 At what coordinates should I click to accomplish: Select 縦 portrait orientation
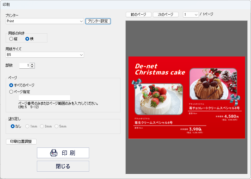(x=11, y=39)
